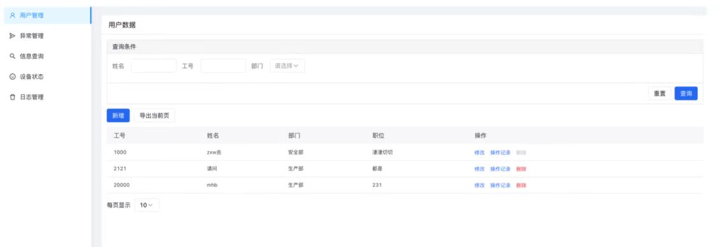Click the 日志管理 trash icon in the sidebar
721x247 pixels.
click(12, 97)
